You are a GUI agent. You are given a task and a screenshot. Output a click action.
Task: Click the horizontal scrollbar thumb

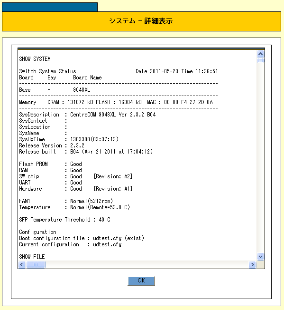(x=36, y=264)
